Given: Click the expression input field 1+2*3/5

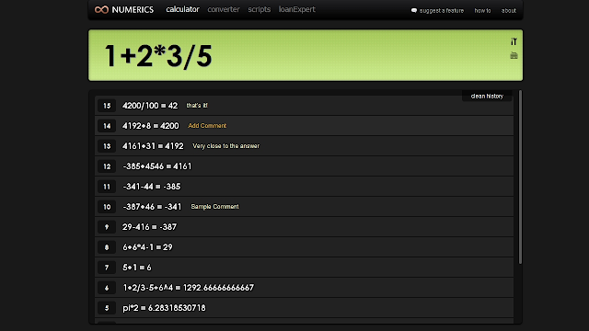Looking at the screenshot, I should click(306, 55).
